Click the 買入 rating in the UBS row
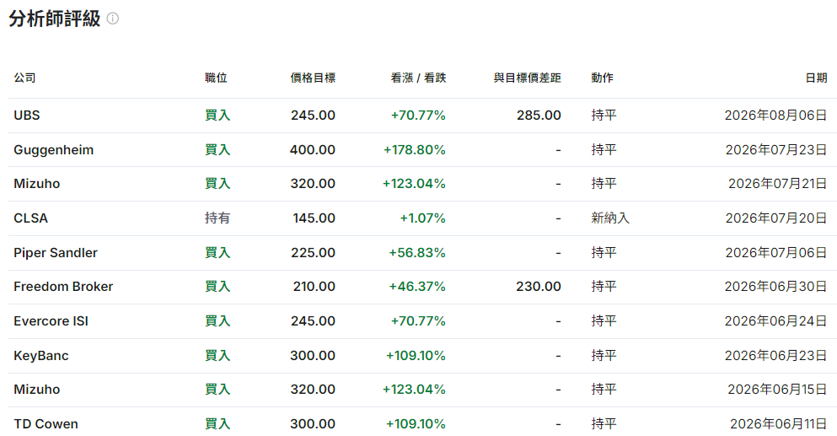This screenshot has width=837, height=436. tap(217, 116)
